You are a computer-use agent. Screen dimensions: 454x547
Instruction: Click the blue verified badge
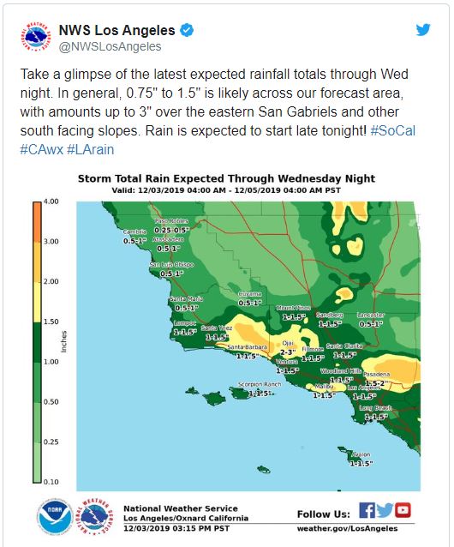point(187,30)
